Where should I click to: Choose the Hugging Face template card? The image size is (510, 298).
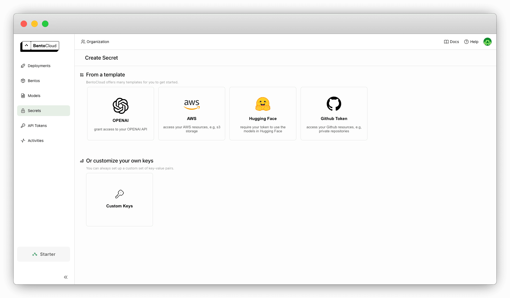click(263, 114)
